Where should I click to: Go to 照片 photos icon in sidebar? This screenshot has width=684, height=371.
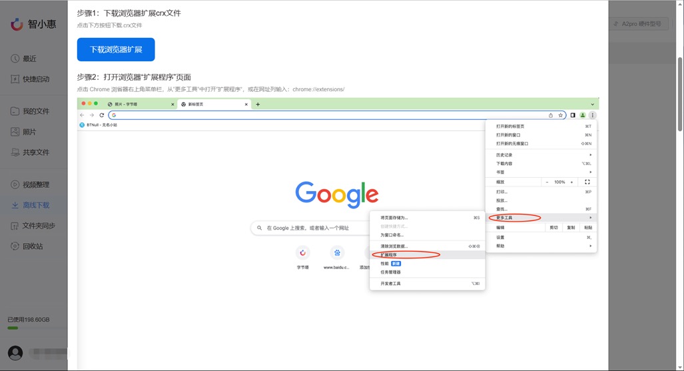coord(15,132)
